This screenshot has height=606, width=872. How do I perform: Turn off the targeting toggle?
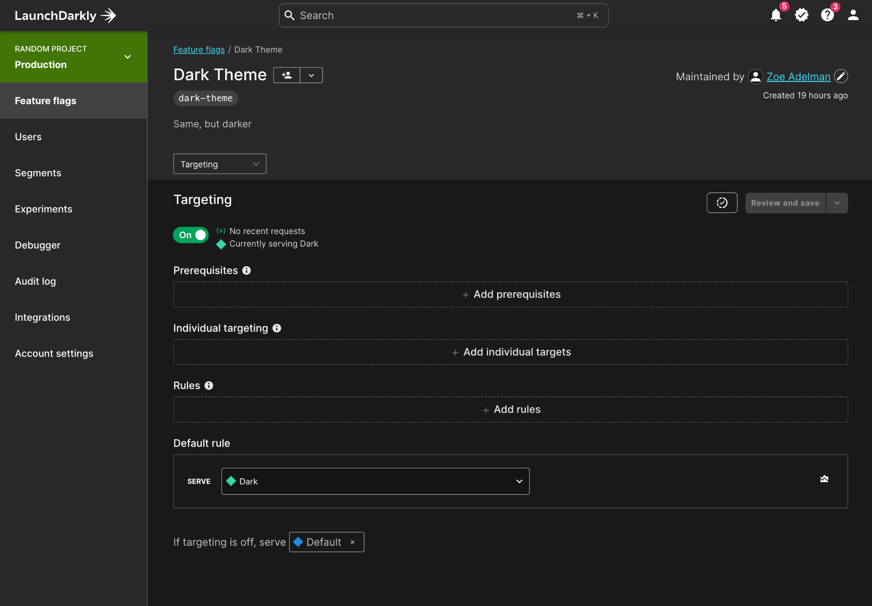[x=191, y=235]
